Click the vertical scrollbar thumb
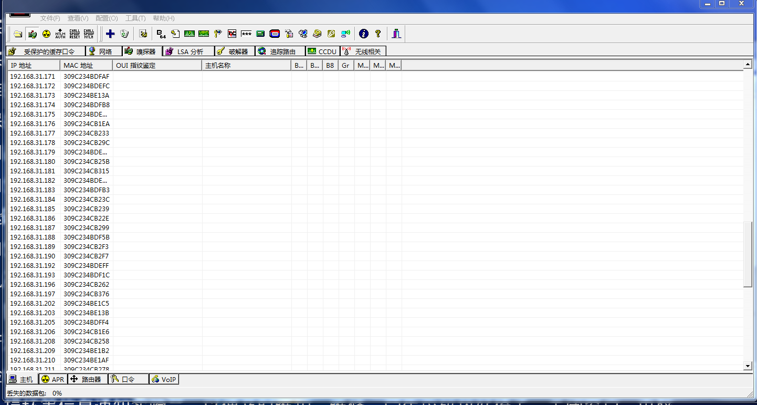The image size is (757, 405). [748, 254]
